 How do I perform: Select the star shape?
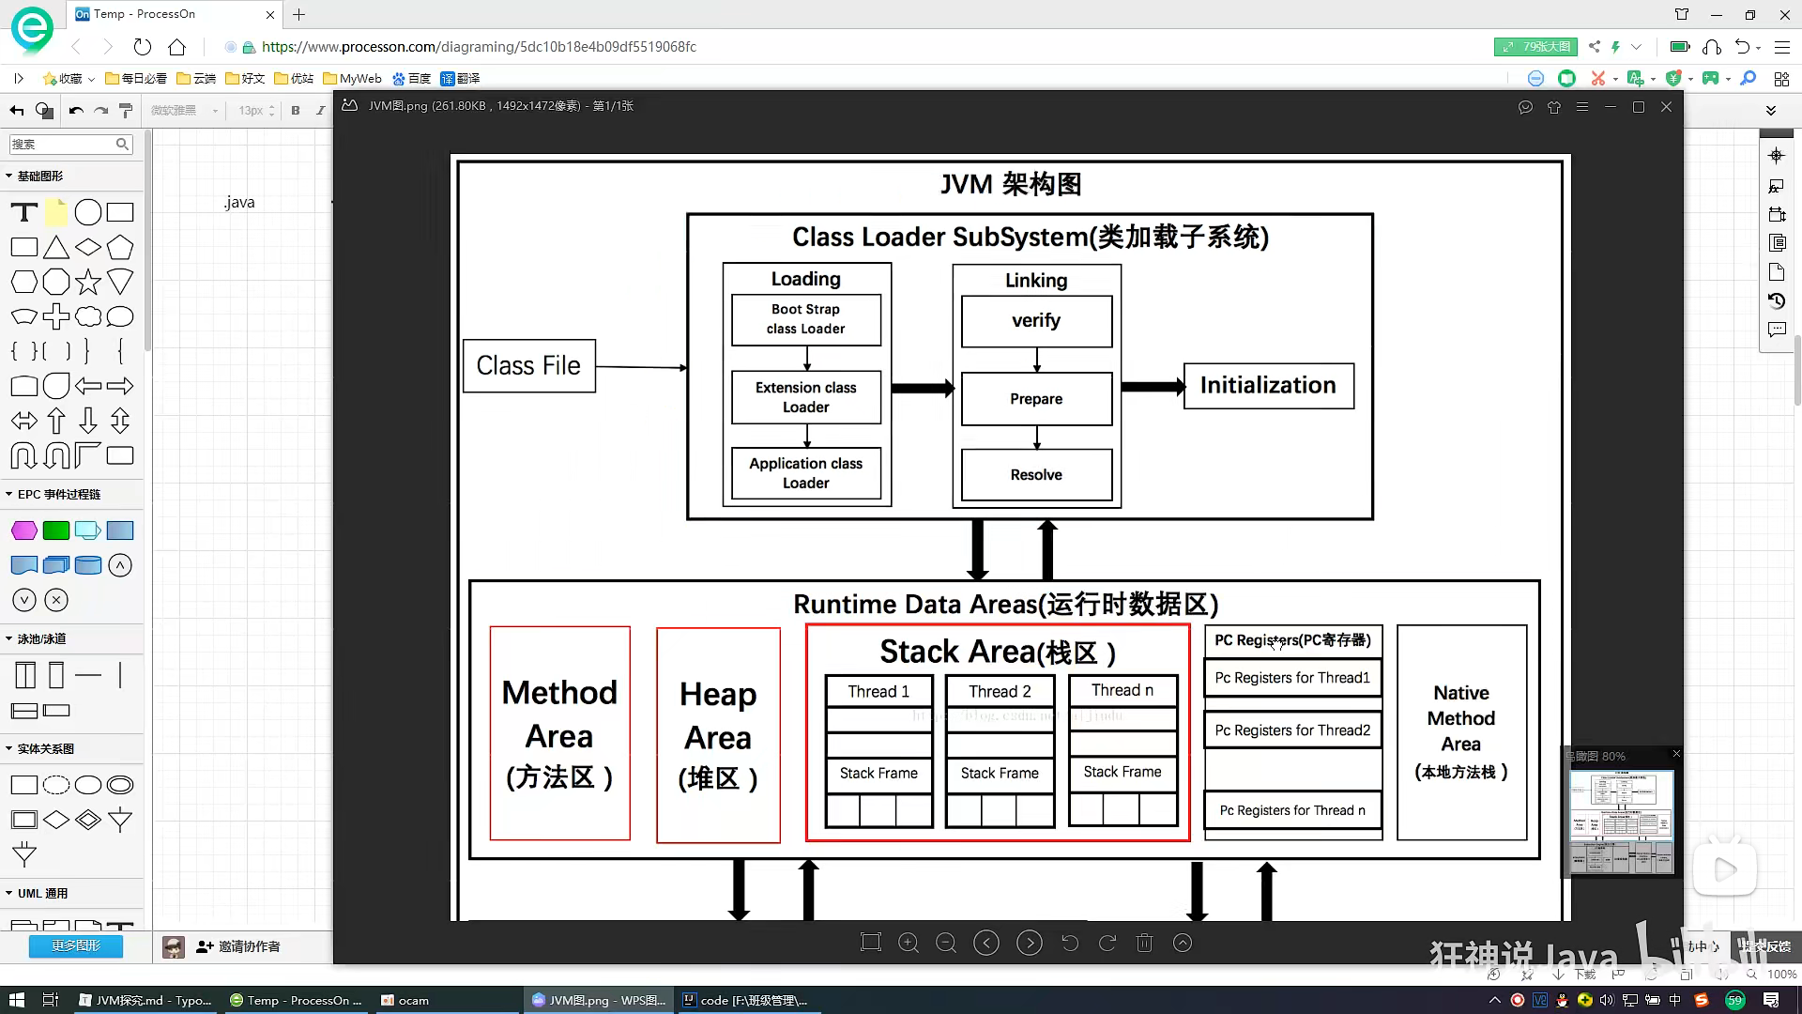[x=88, y=282]
